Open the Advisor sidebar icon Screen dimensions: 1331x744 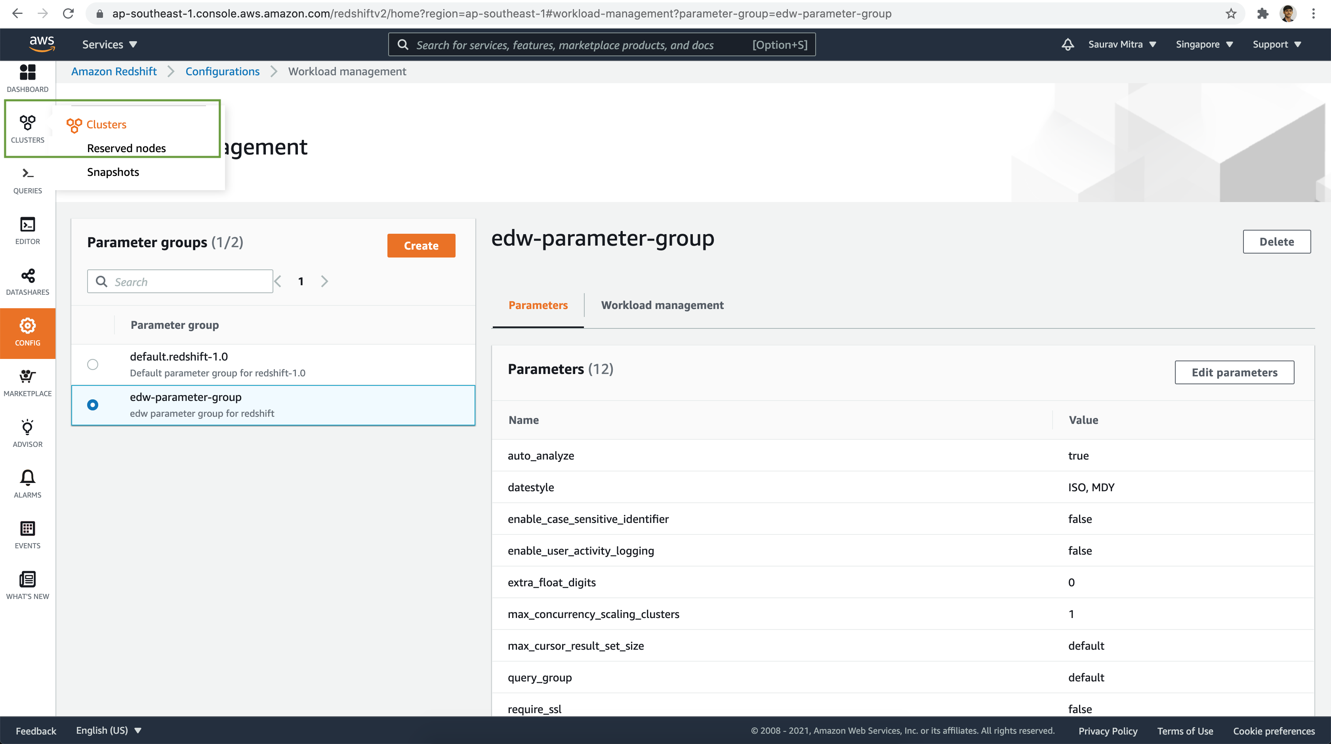pos(27,433)
